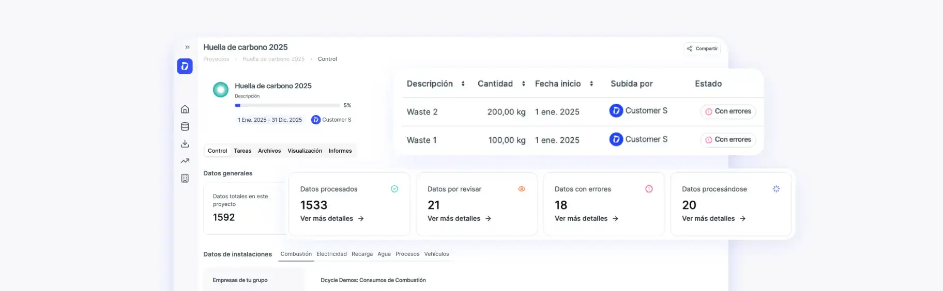This screenshot has height=291, width=943.
Task: Click Con errores badge for Waste 1
Action: coord(728,140)
